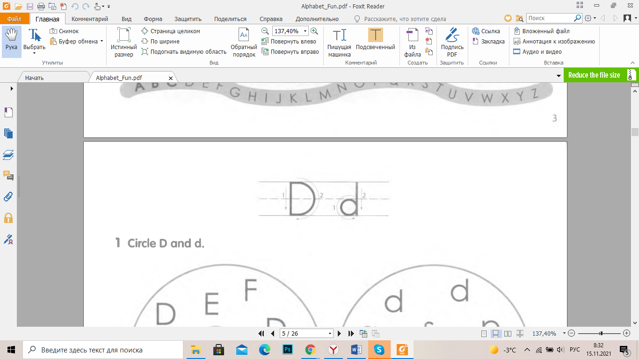The image size is (639, 359).
Task: Open the bookmarks panel in left sidebar
Action: [8, 112]
